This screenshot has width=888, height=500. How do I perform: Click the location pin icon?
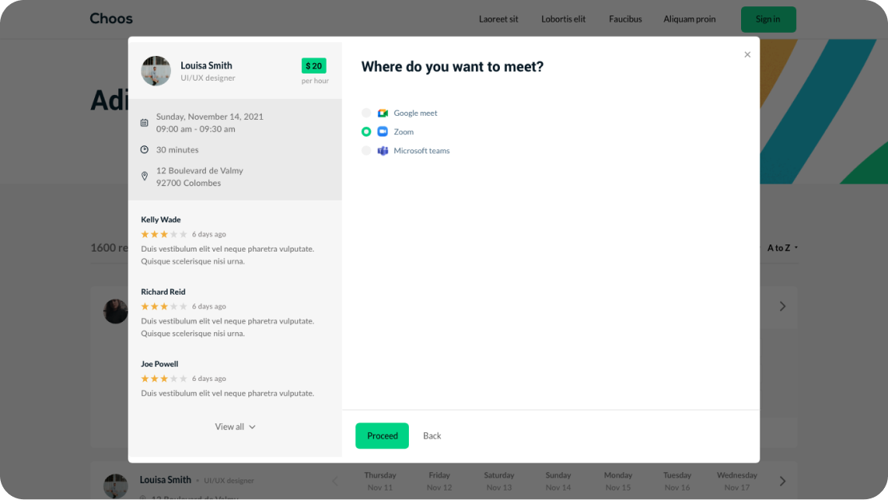point(145,177)
